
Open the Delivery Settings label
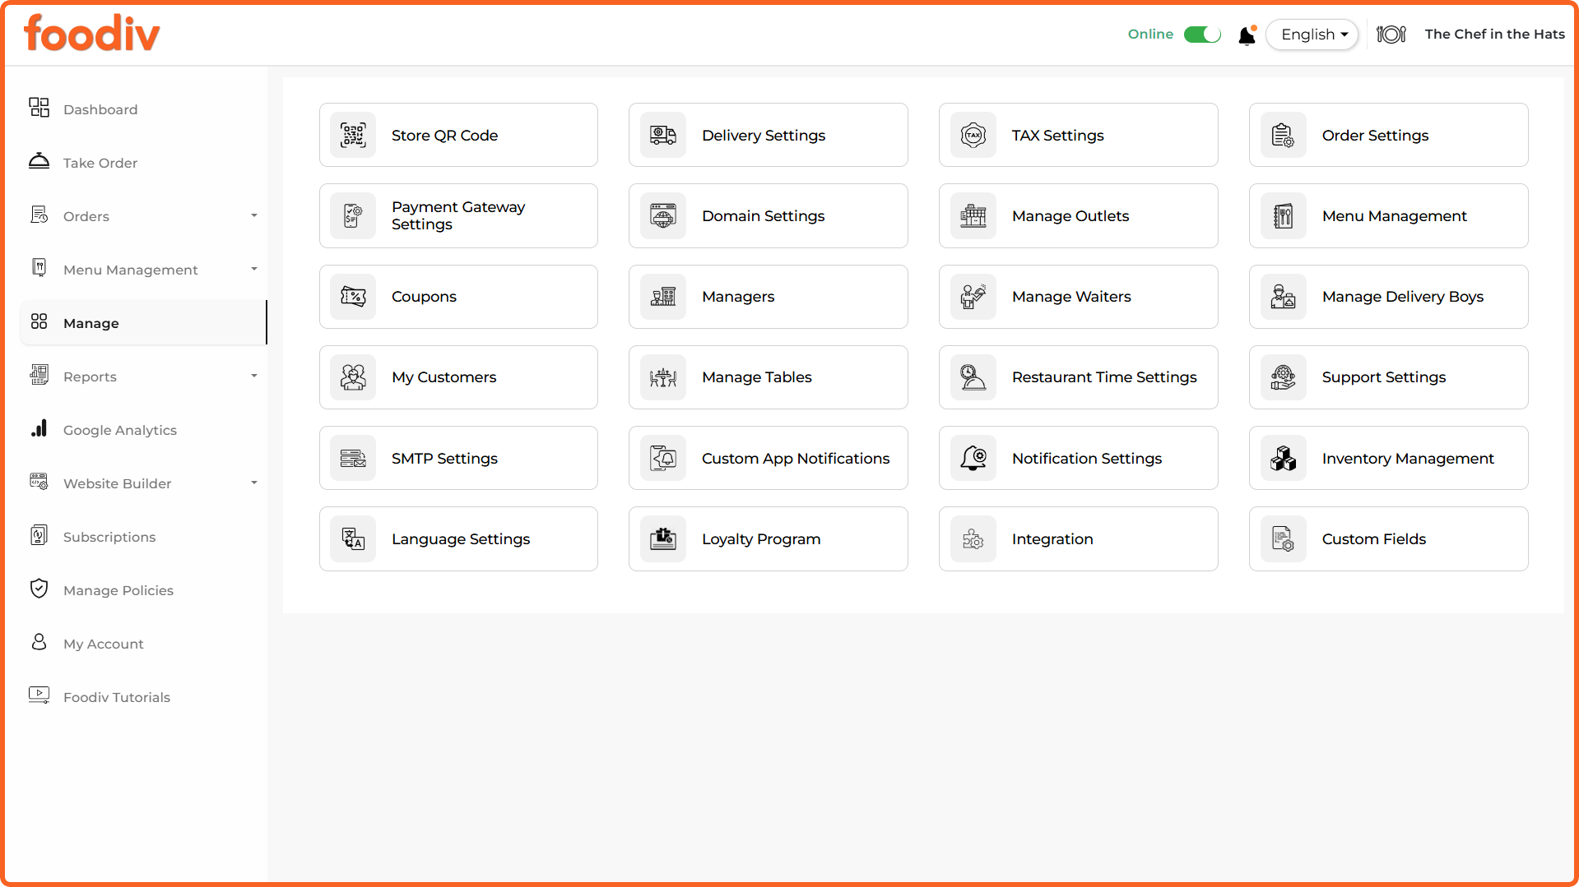(x=764, y=136)
